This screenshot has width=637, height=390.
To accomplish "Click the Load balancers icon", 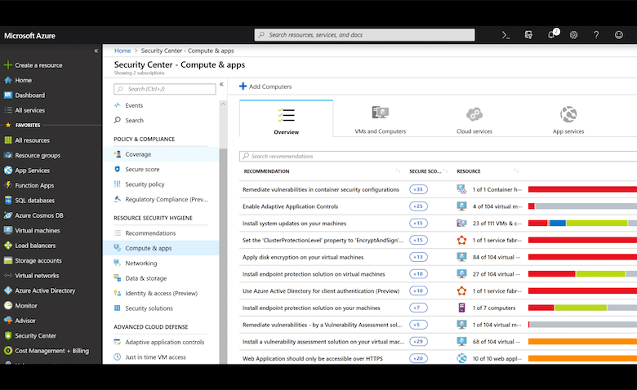I will tap(7, 245).
